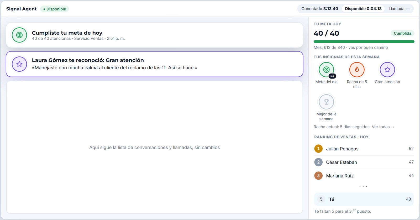Screen dimensions: 420x220
Task: Click Racha actual: 5 días seguidos text
Action: [342, 127]
